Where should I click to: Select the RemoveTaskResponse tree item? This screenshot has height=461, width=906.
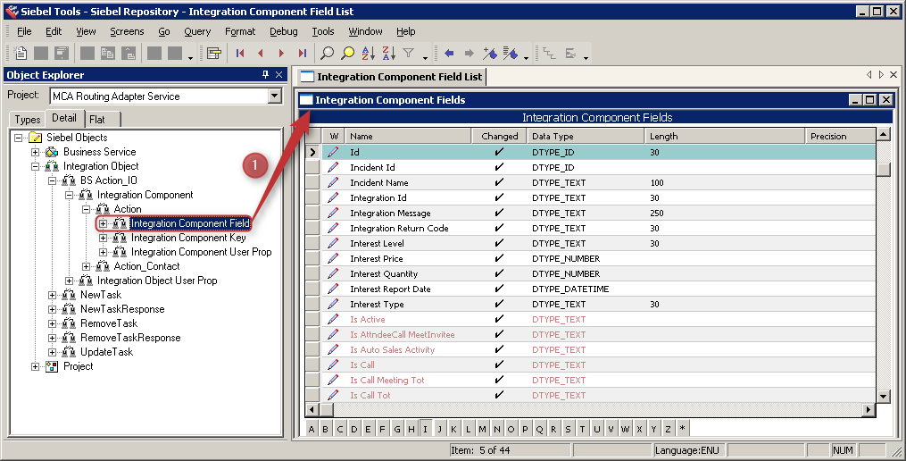pyautogui.click(x=130, y=338)
